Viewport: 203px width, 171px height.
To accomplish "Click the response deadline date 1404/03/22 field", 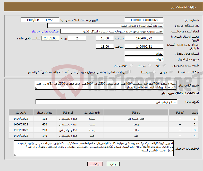I will point(144,38).
